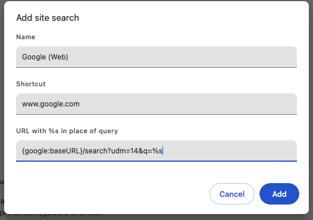Click the "URL with %s in place of query" label
The width and height of the screenshot is (313, 220).
pos(67,131)
